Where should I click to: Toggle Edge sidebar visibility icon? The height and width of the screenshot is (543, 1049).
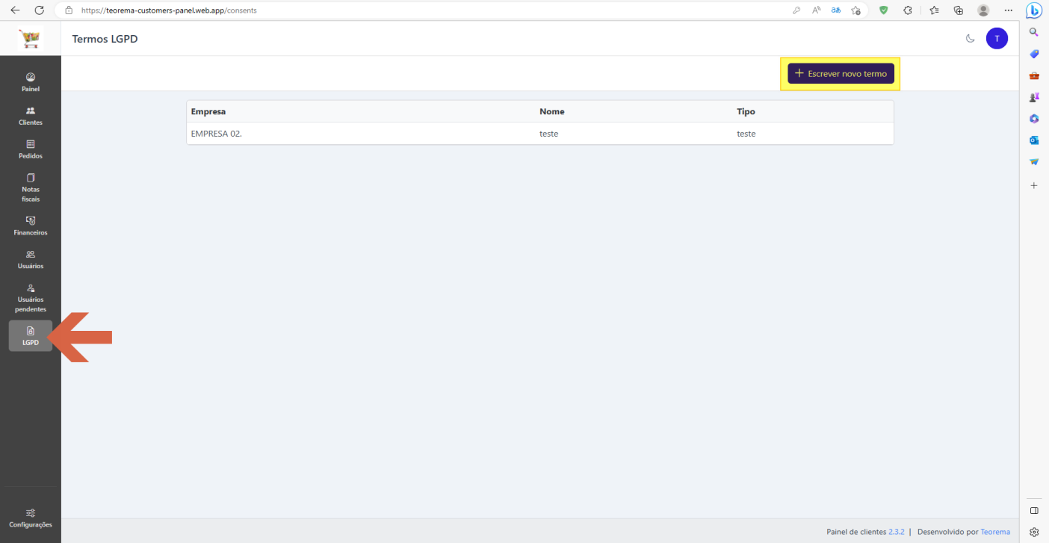click(x=1034, y=511)
